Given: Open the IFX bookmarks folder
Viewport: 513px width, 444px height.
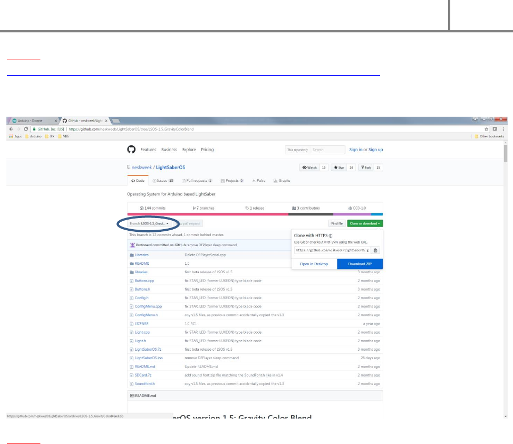Looking at the screenshot, I should pyautogui.click(x=50, y=136).
